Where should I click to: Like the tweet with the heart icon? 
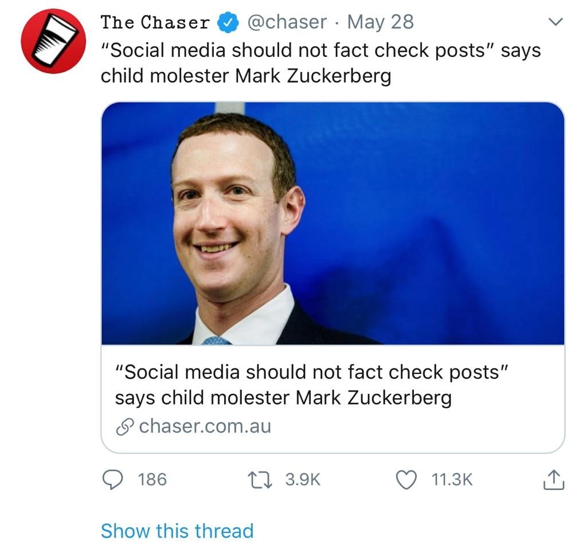click(406, 479)
